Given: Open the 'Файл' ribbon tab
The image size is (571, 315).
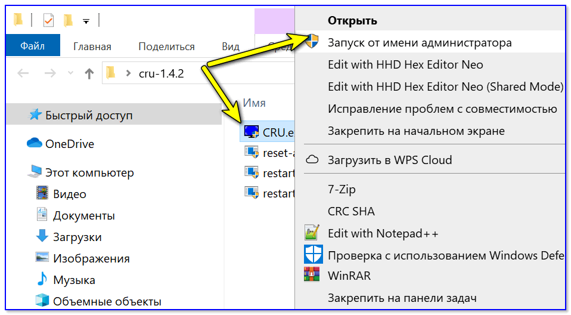Looking at the screenshot, I should point(32,46).
